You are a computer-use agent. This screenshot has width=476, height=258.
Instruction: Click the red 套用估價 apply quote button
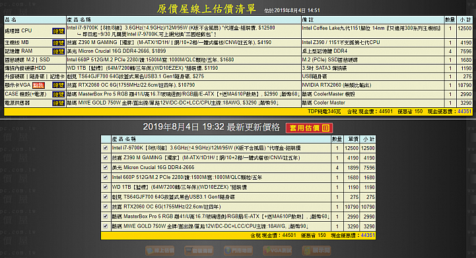(309, 128)
